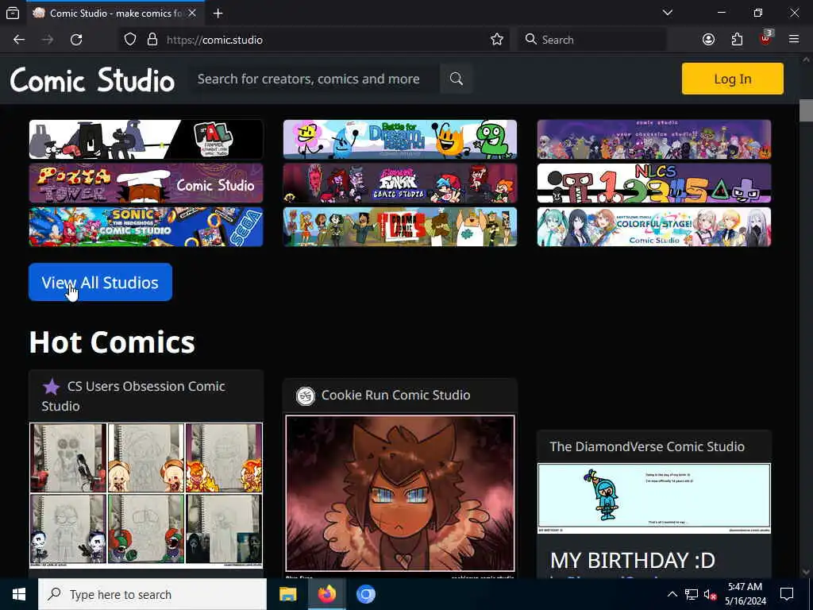813x610 pixels.
Task: Open The DiamondVerse Comic Studio link
Action: point(647,446)
